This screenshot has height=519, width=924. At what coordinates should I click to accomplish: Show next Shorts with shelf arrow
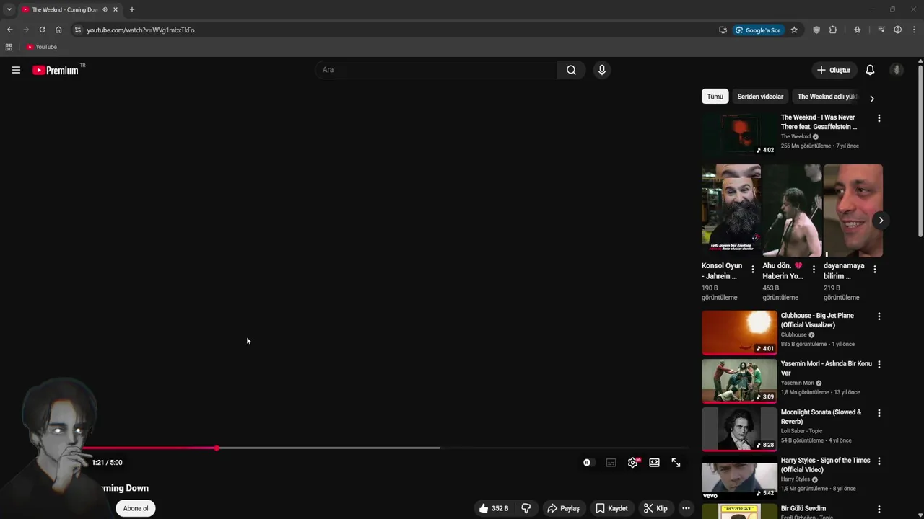pyautogui.click(x=881, y=221)
